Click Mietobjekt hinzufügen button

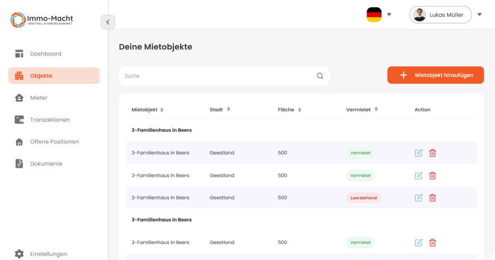click(x=435, y=75)
